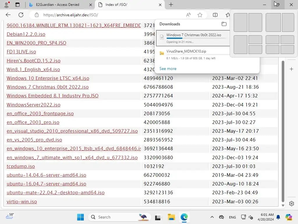
Task: Select the size value 6766788608
Action: [158, 87]
